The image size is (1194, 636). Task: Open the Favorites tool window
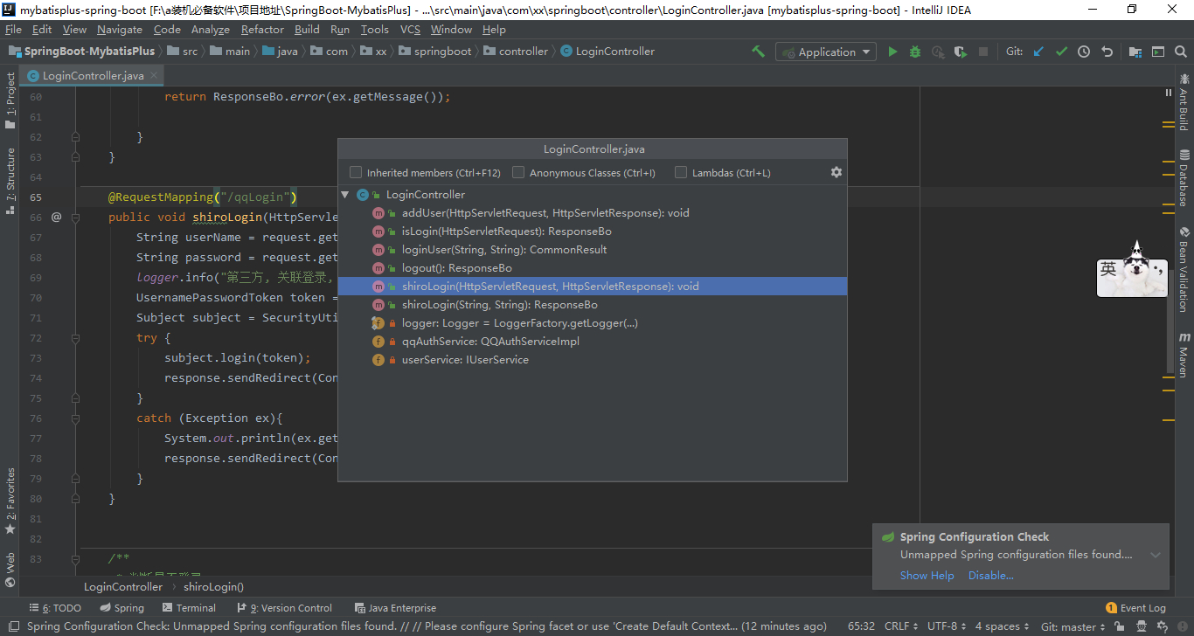10,501
